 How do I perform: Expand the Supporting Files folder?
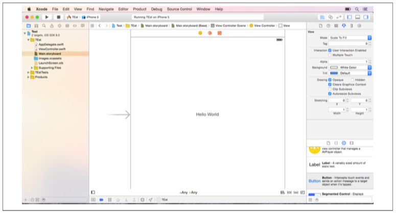point(32,67)
